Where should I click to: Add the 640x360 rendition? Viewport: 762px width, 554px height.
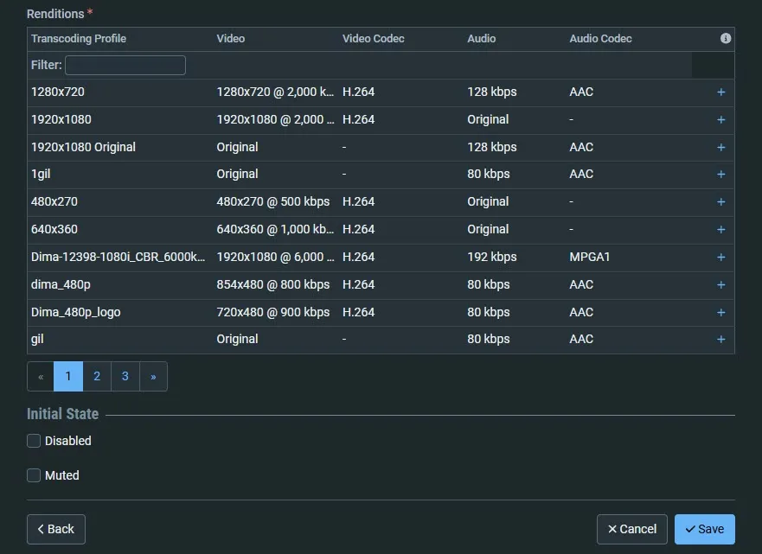720,230
